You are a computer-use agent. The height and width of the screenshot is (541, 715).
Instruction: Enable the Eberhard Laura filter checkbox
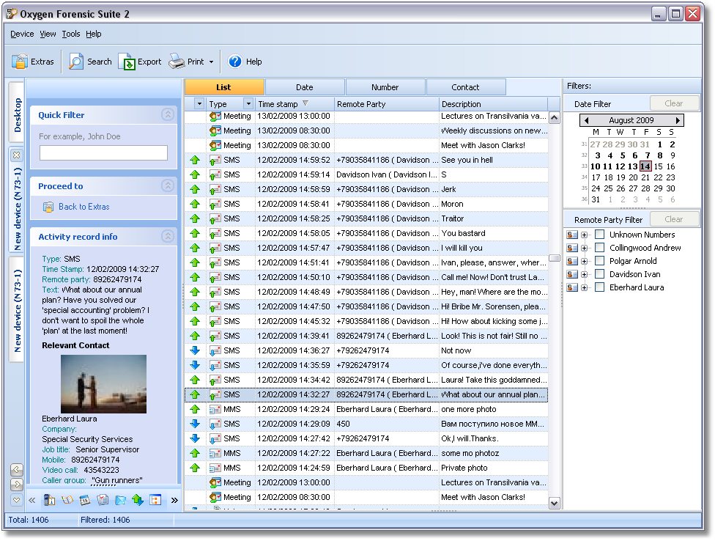(599, 287)
